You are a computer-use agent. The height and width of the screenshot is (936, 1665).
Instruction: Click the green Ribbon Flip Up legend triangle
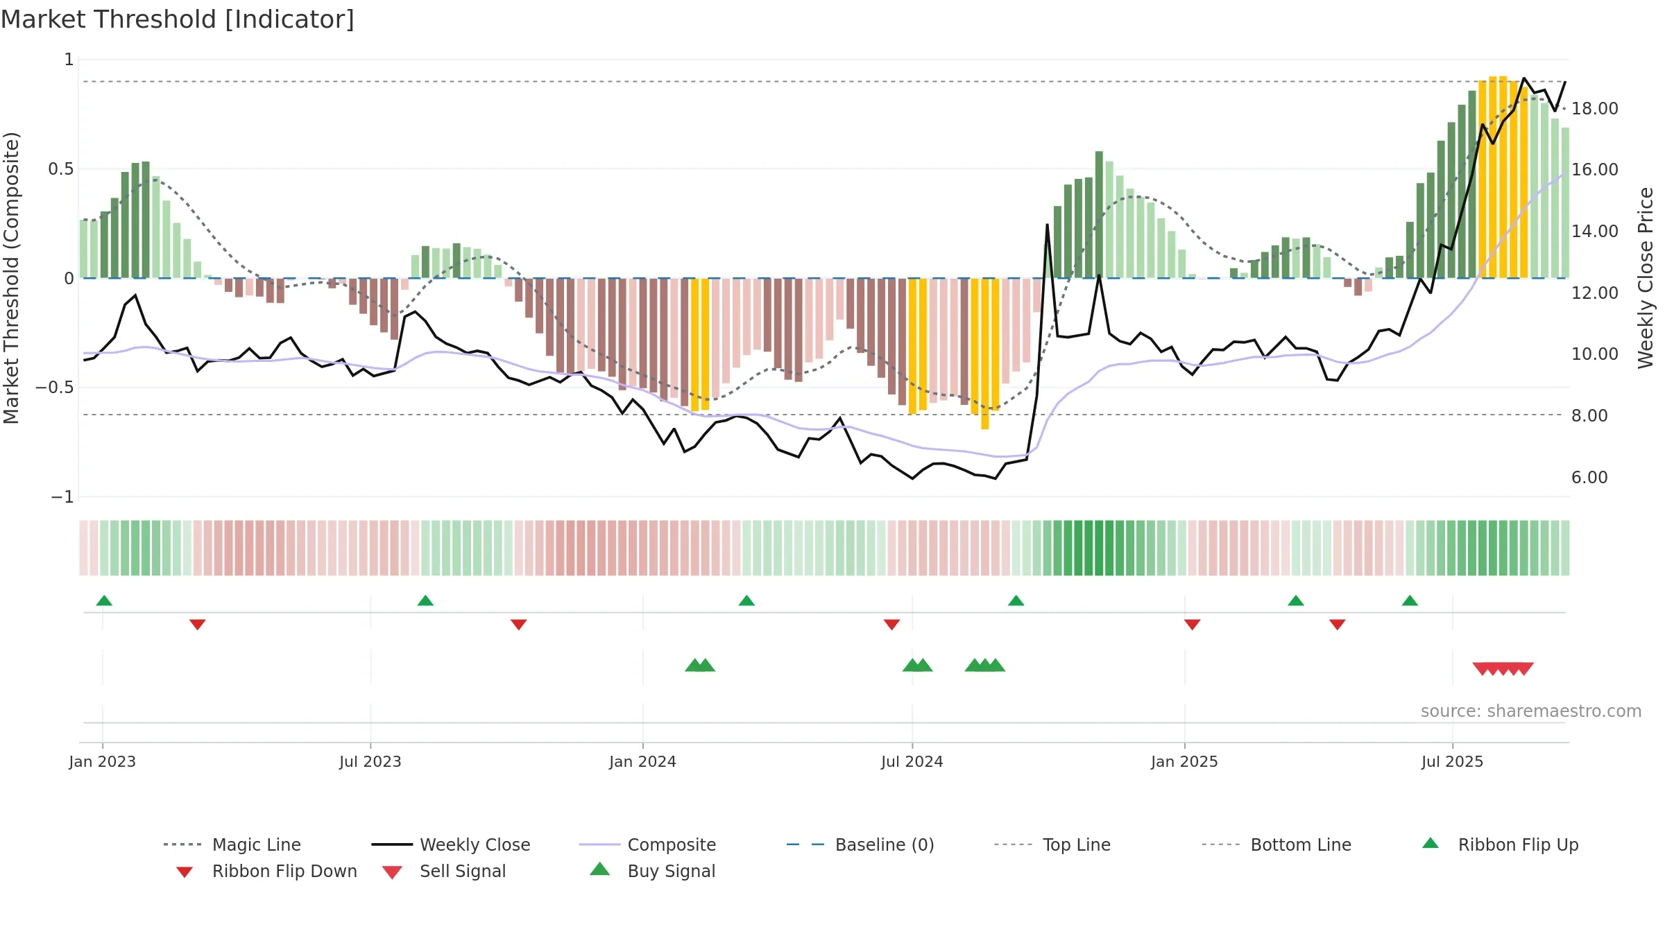click(1431, 843)
